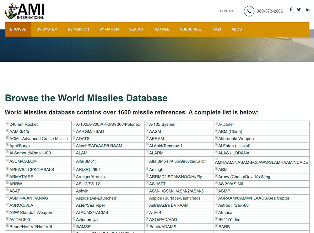Click the Aster/Sea Viper text
This screenshot has width=314, height=233.
click(x=90, y=205)
